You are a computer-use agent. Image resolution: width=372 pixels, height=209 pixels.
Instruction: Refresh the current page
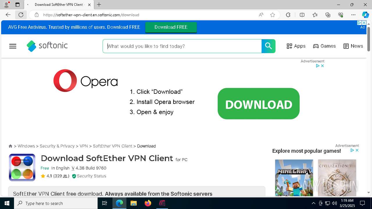pos(21,15)
